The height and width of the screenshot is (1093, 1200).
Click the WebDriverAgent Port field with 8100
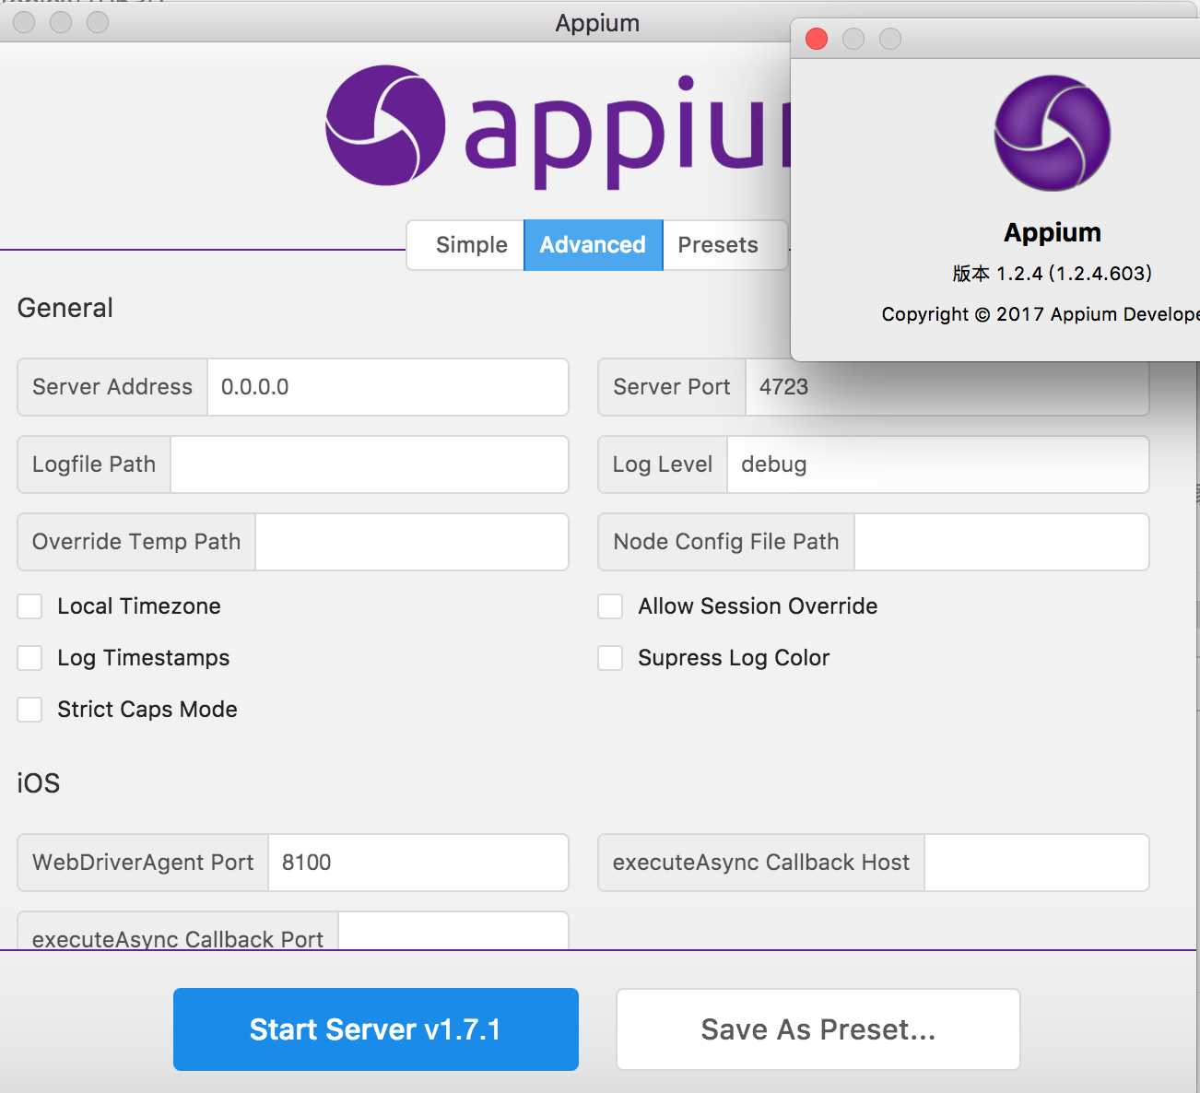[418, 863]
